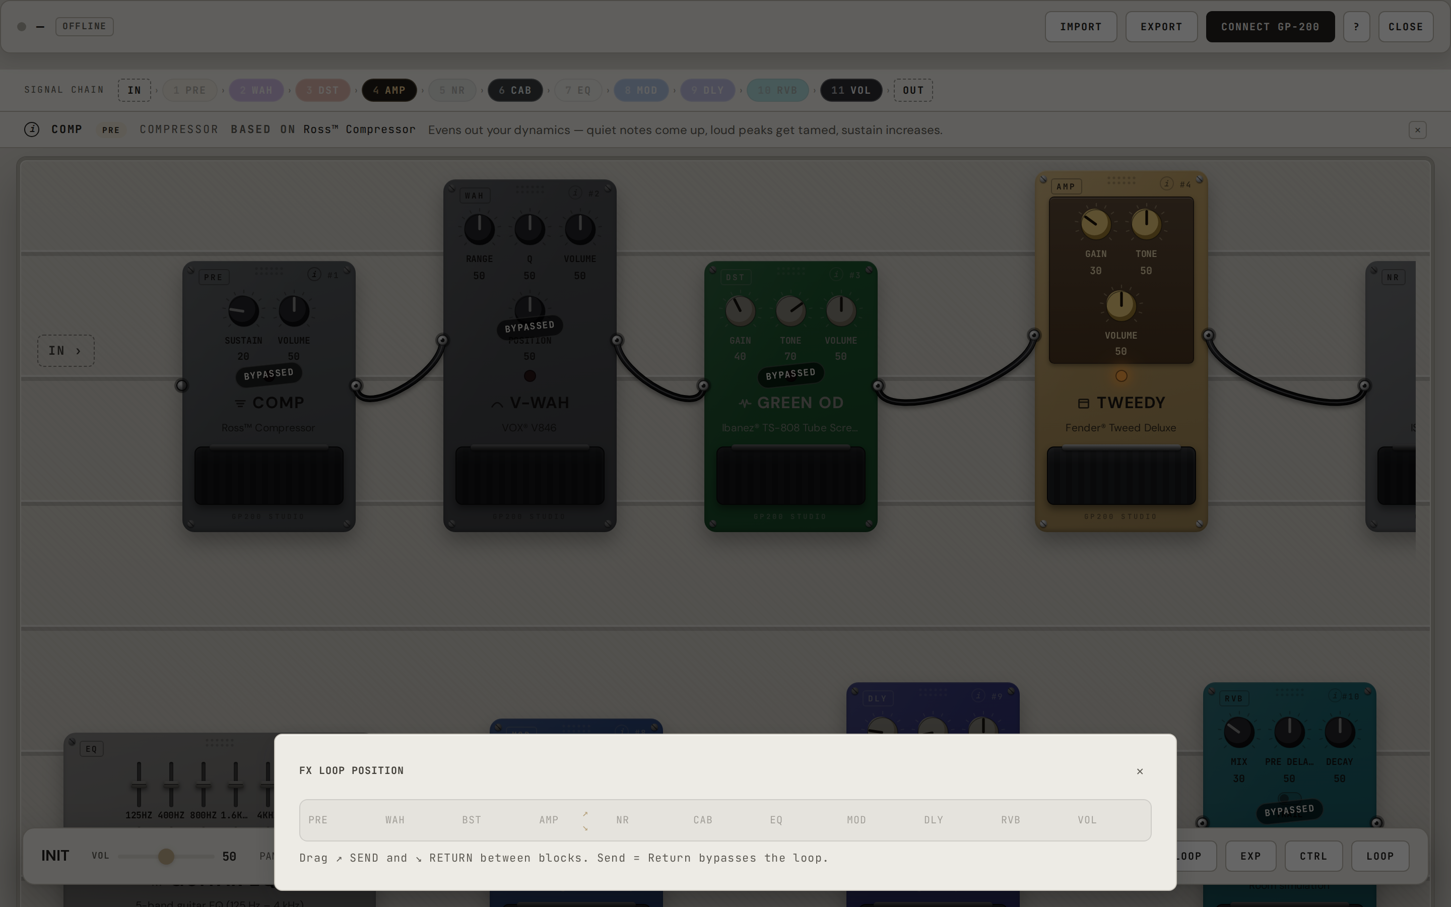Screen dimensions: 1451x907
Task: Toggle the V-WAH pedal footswitch
Action: [530, 475]
